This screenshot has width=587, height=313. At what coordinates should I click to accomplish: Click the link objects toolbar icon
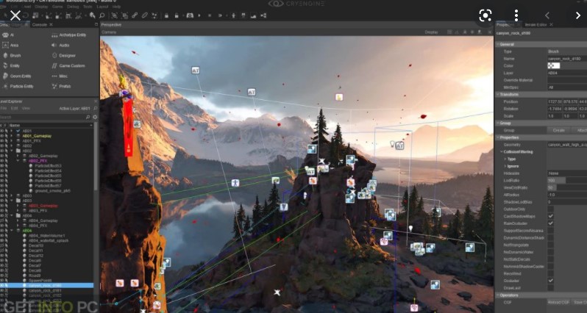coord(135,15)
